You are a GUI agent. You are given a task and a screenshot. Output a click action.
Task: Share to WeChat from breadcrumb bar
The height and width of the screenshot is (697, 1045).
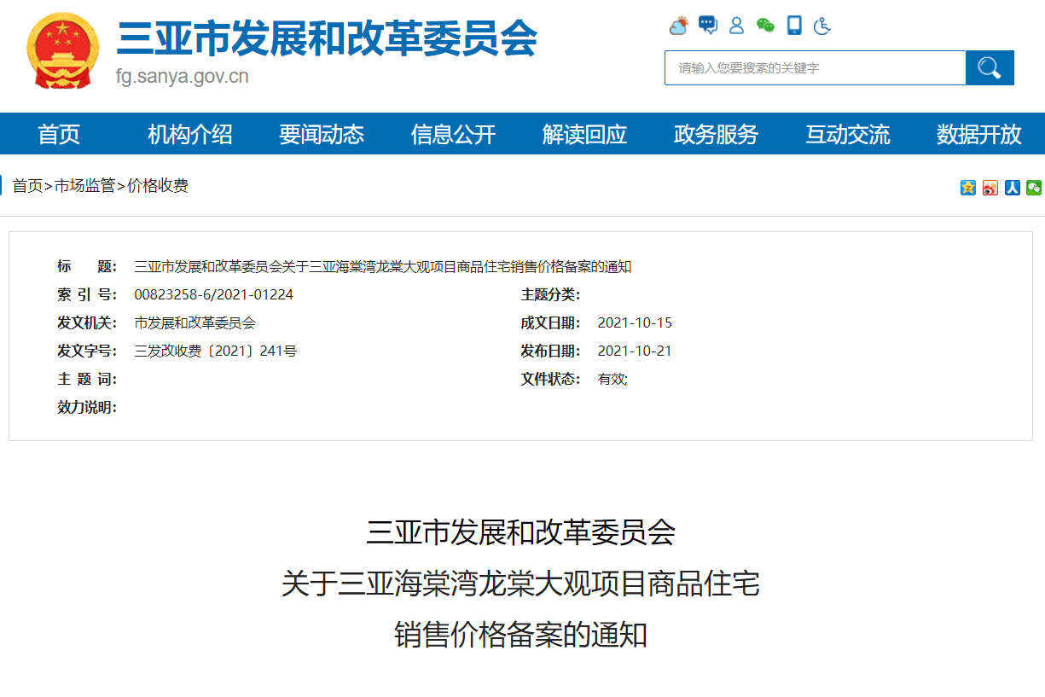point(1034,188)
